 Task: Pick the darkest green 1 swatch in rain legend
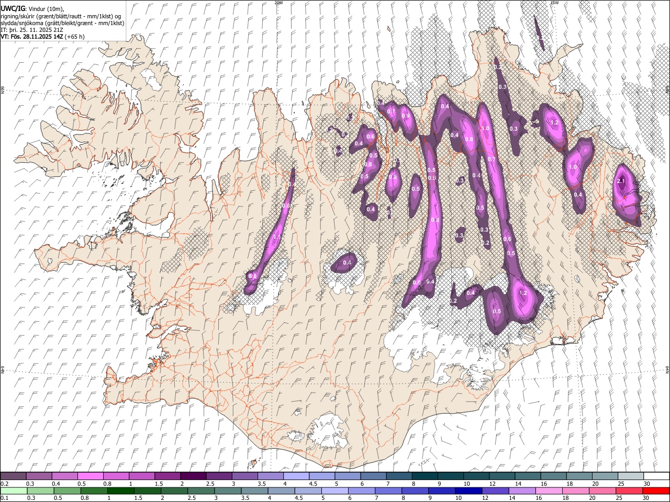(121, 490)
